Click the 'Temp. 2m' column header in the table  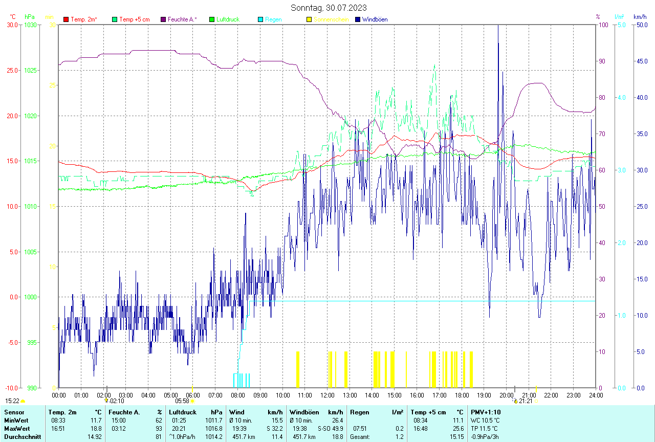[x=62, y=412]
